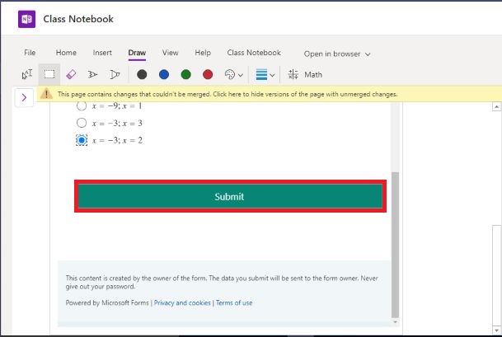Open the Help tab
This screenshot has height=337, width=502.
coord(203,53)
